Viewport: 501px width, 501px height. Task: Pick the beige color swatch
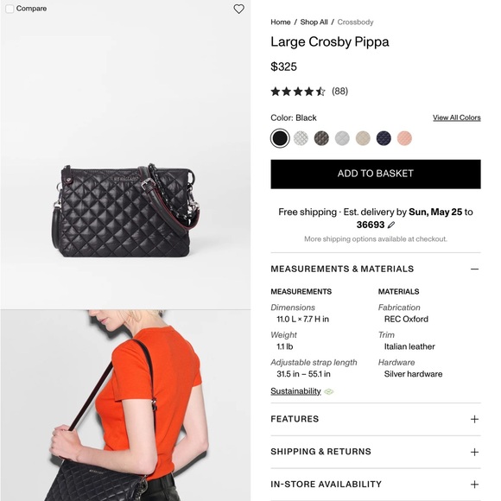click(x=363, y=138)
